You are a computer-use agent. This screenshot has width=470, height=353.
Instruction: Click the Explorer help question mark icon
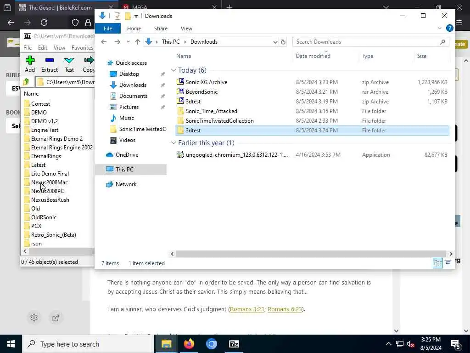point(449,28)
